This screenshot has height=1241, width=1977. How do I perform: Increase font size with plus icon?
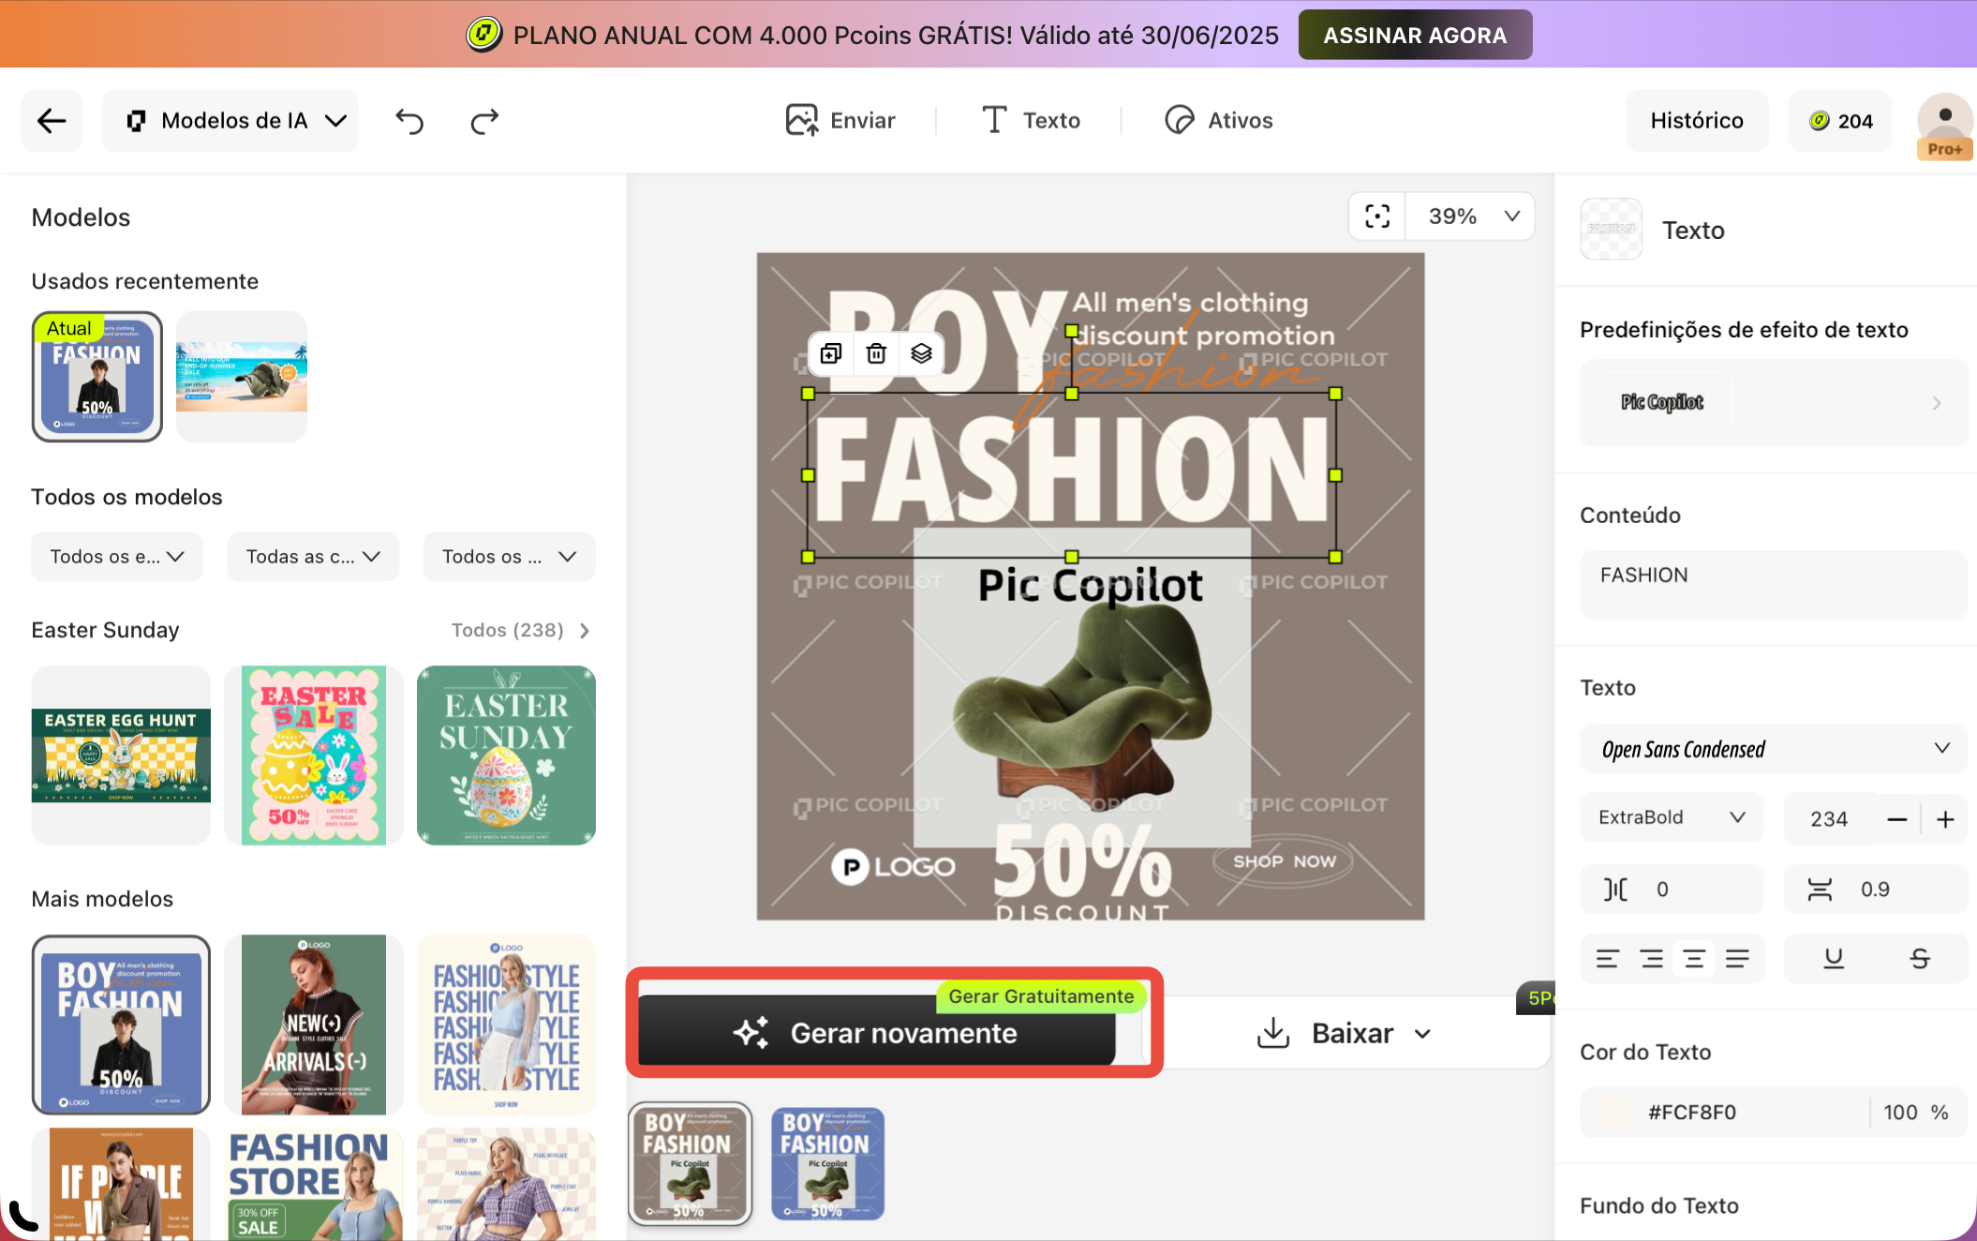coord(1945,819)
